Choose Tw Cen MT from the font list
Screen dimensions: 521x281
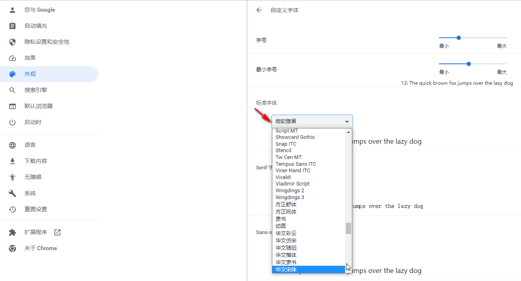tap(309, 157)
